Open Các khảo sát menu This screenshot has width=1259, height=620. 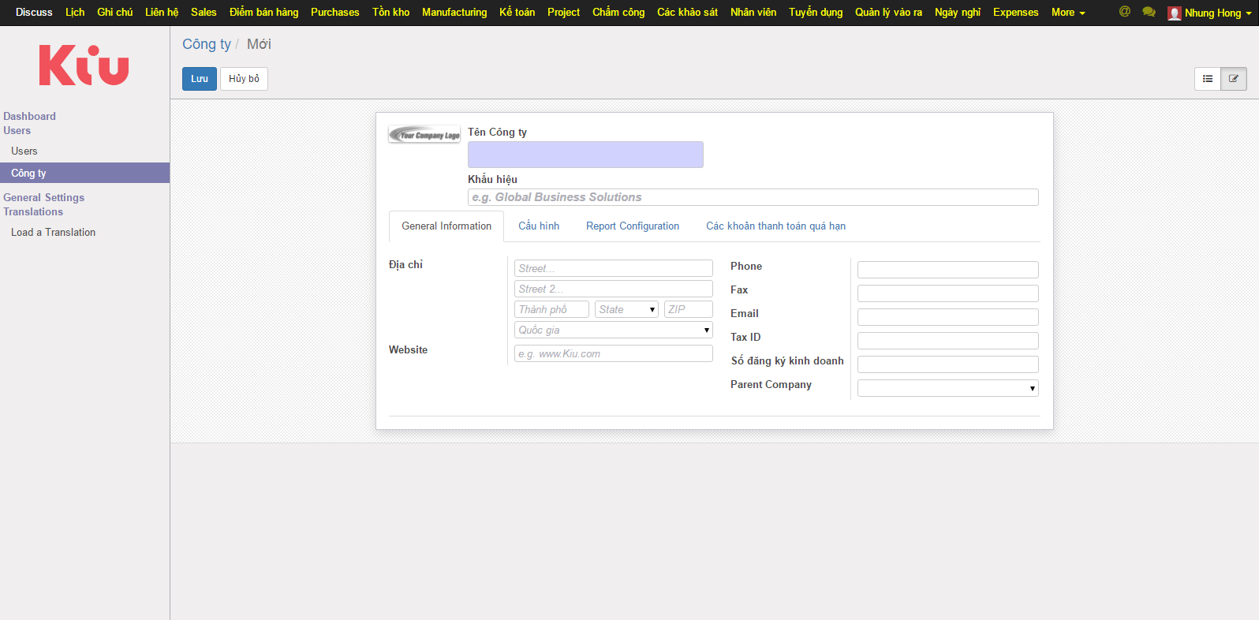[x=688, y=13]
